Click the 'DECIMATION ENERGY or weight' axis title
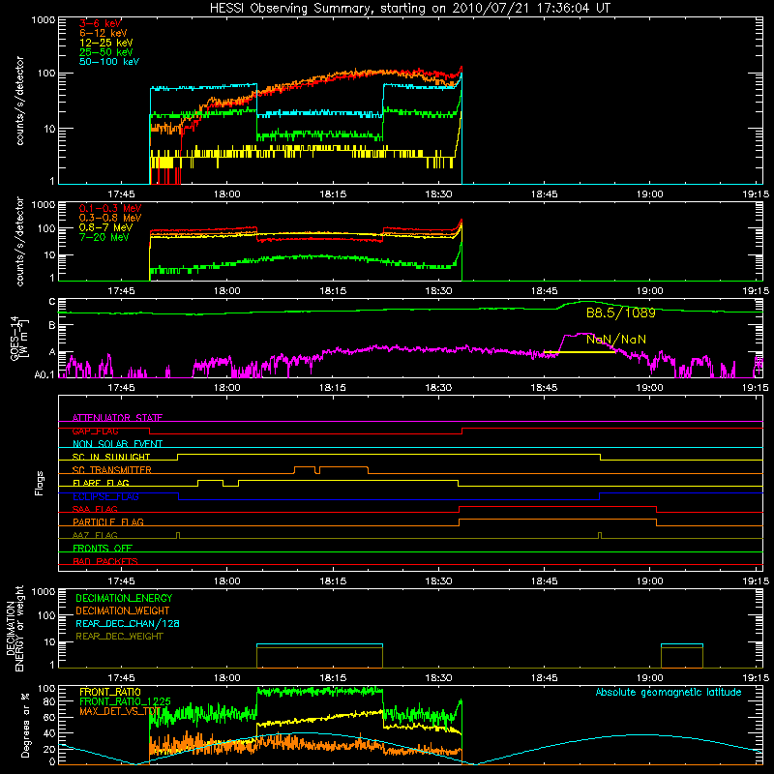774x774 pixels. (x=15, y=628)
